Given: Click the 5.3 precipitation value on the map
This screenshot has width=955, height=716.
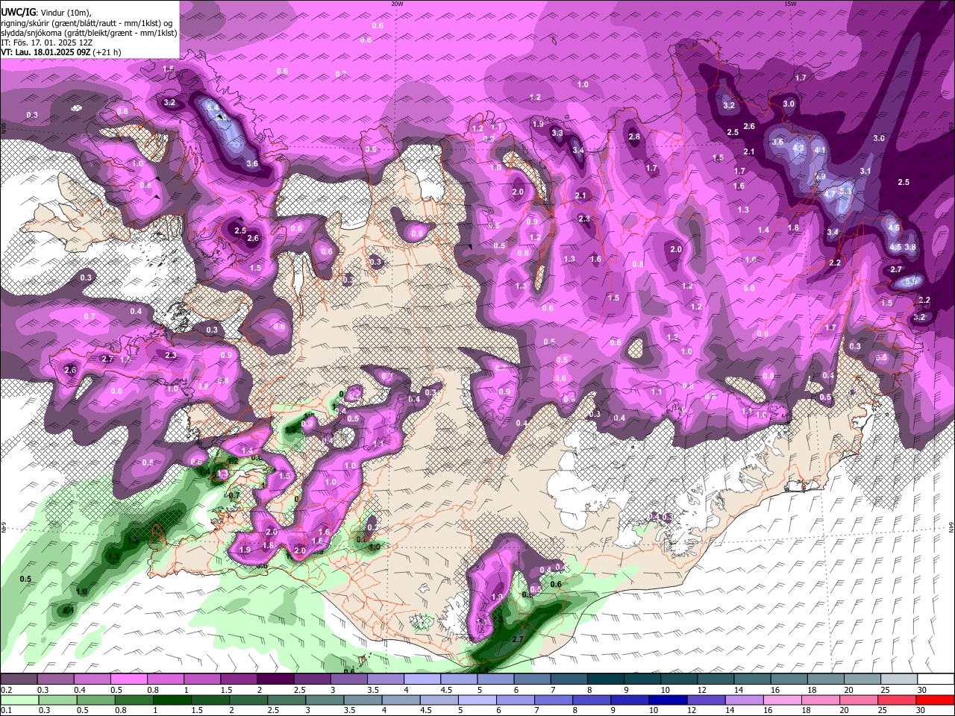Looking at the screenshot, I should [x=845, y=191].
